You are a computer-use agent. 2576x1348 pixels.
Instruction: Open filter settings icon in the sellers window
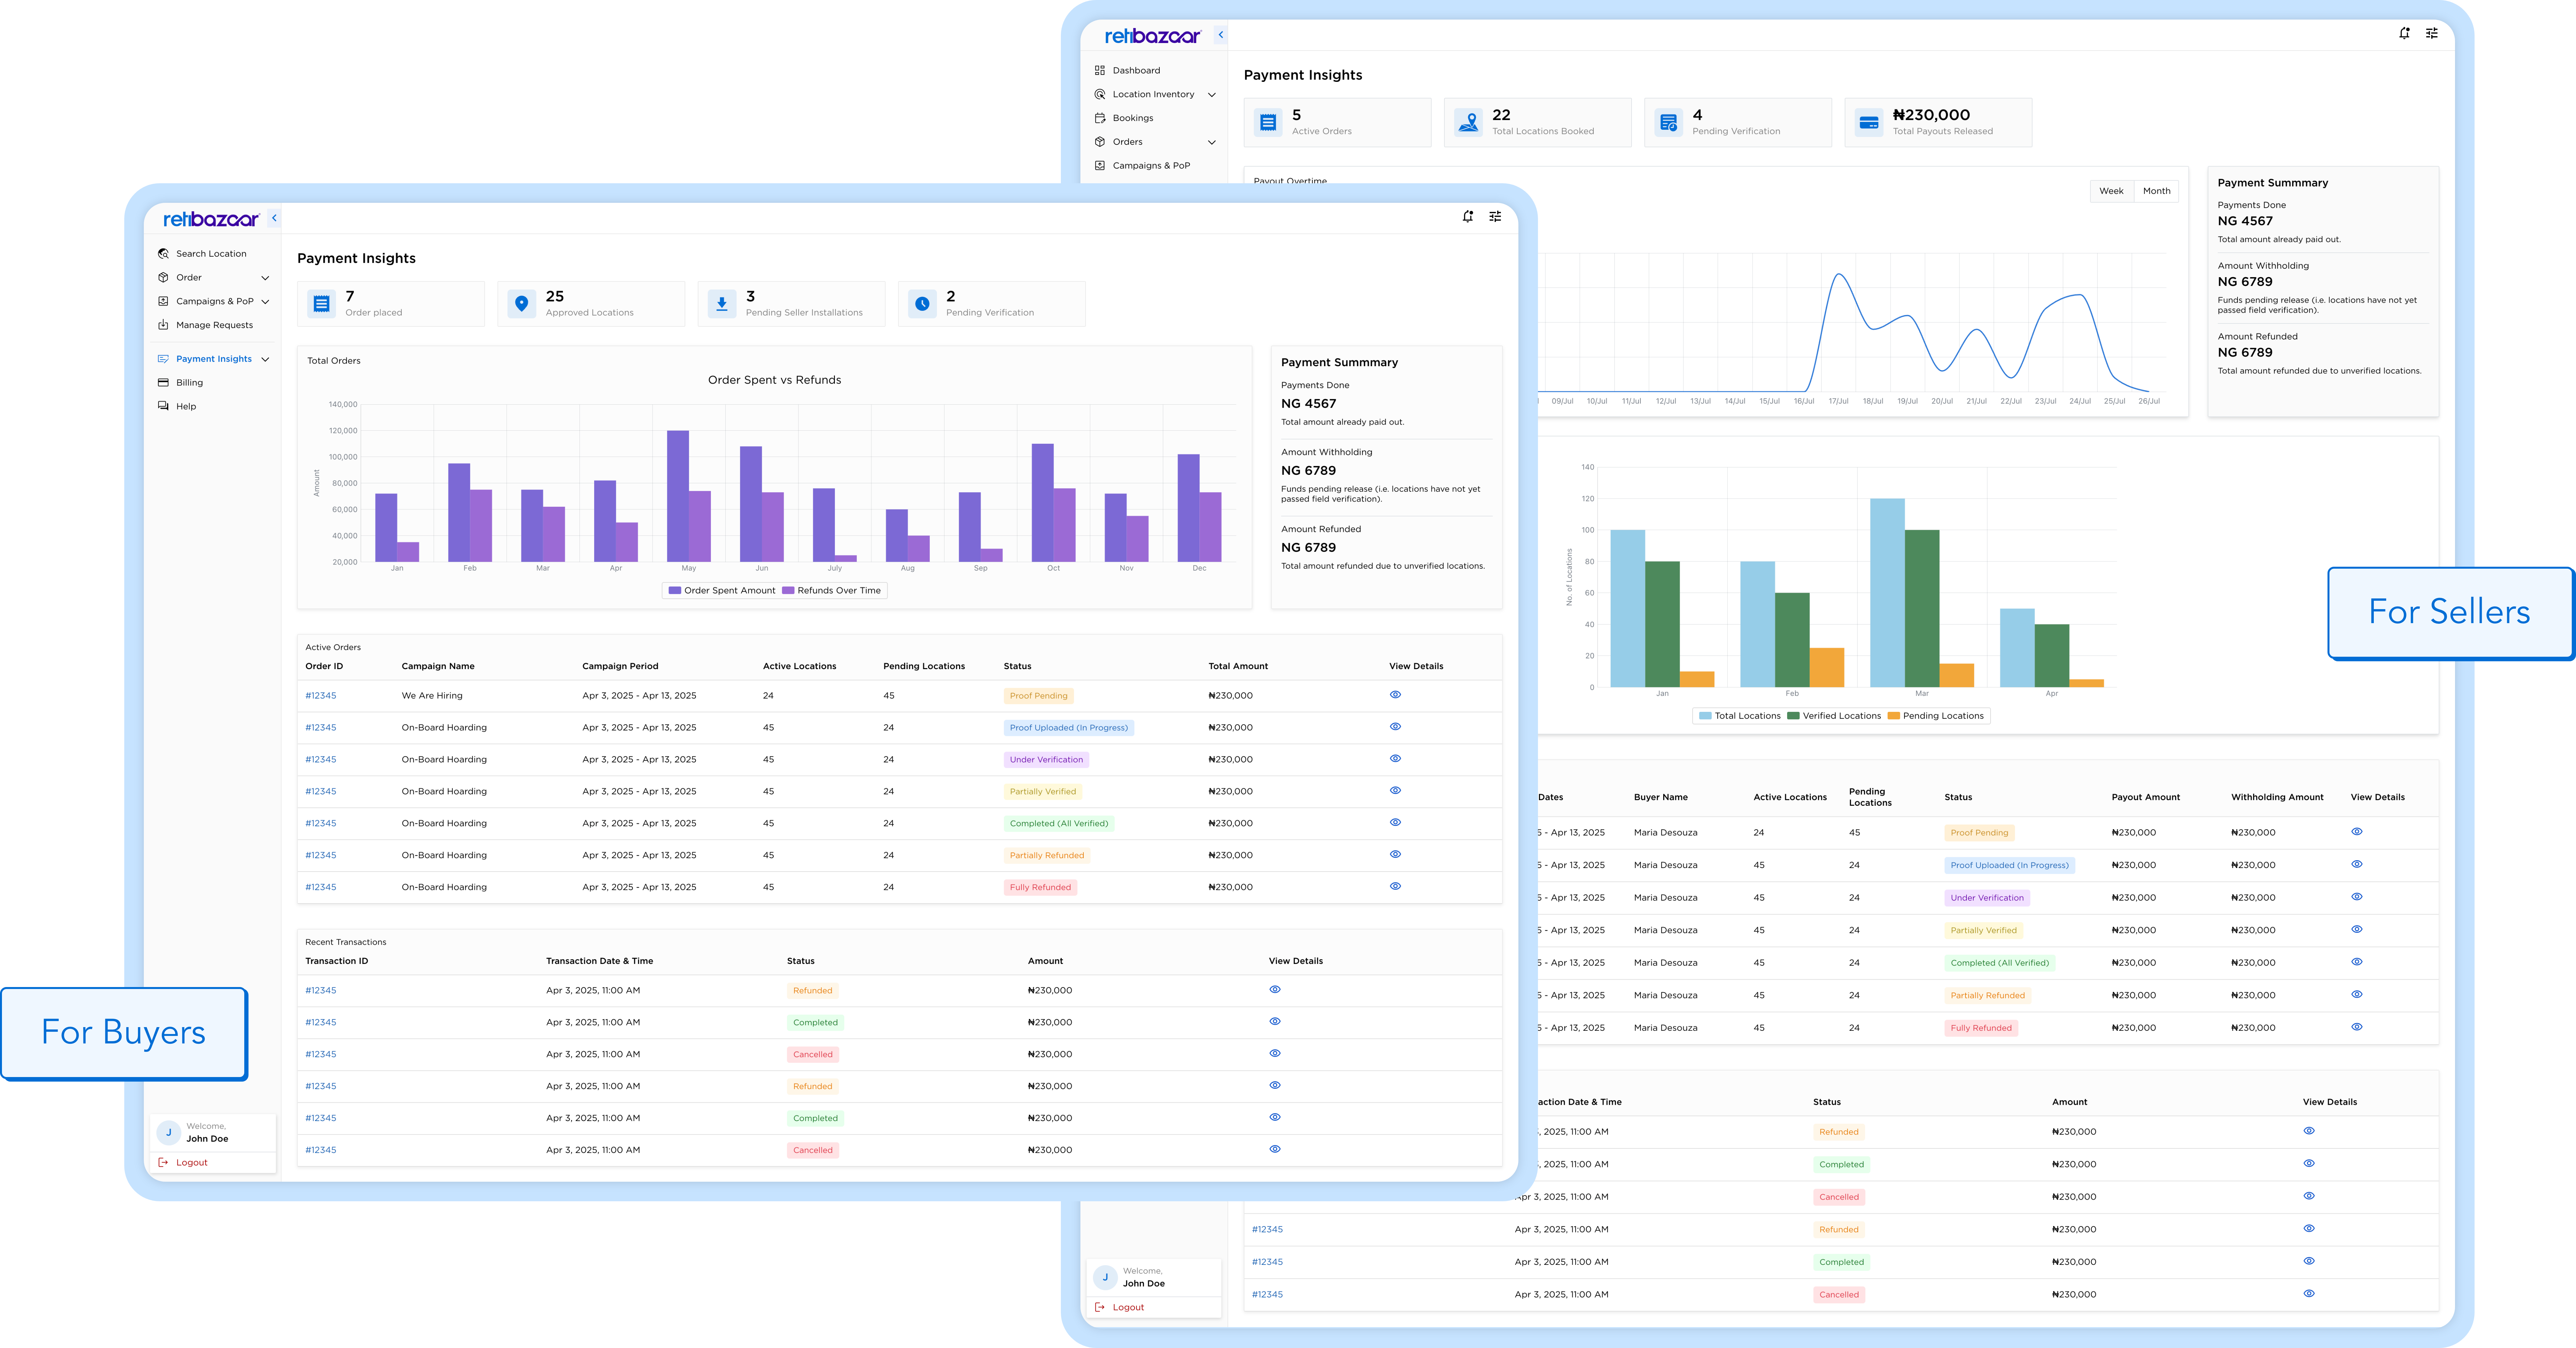[x=2432, y=33]
